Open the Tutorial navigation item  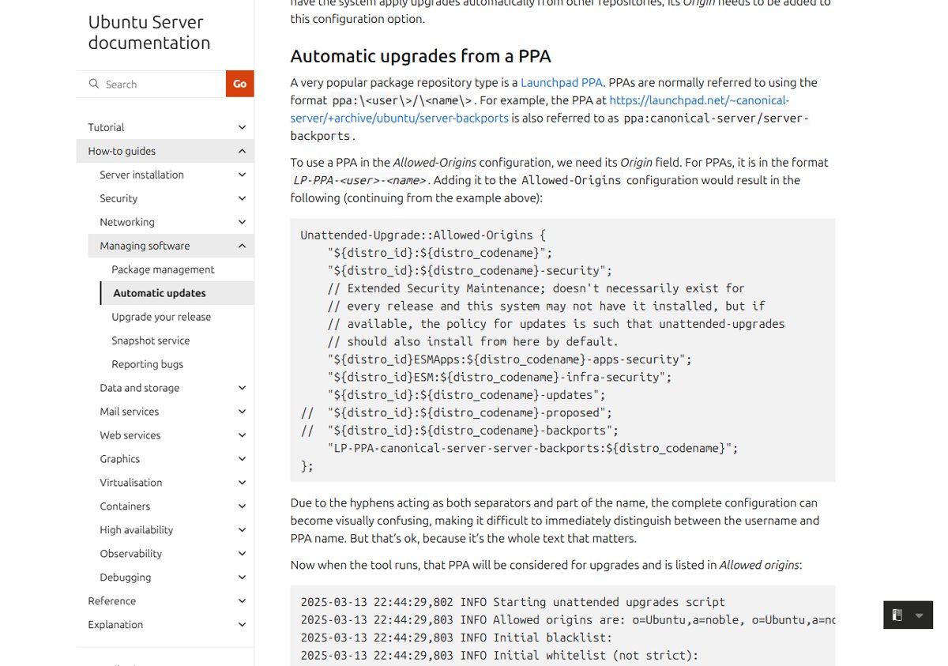pyautogui.click(x=106, y=127)
